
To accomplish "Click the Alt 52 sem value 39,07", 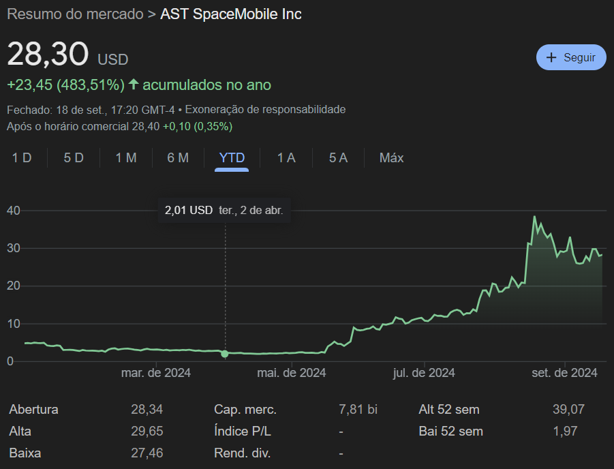I will click(x=568, y=410).
